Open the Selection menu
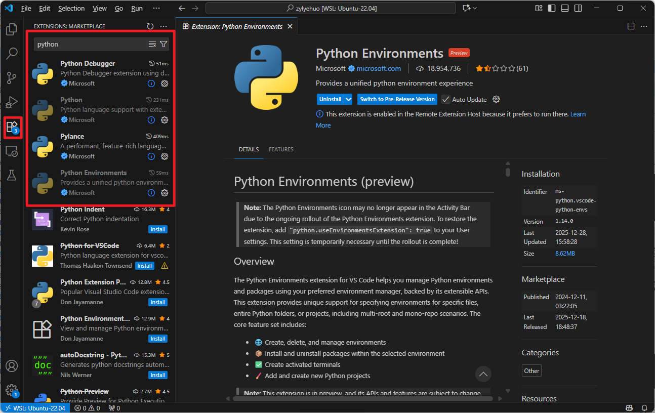The height and width of the screenshot is (413, 655). 71,9
